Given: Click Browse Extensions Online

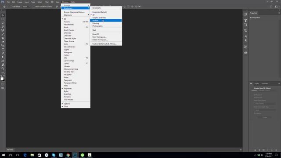Looking at the screenshot, I should pos(76,12).
